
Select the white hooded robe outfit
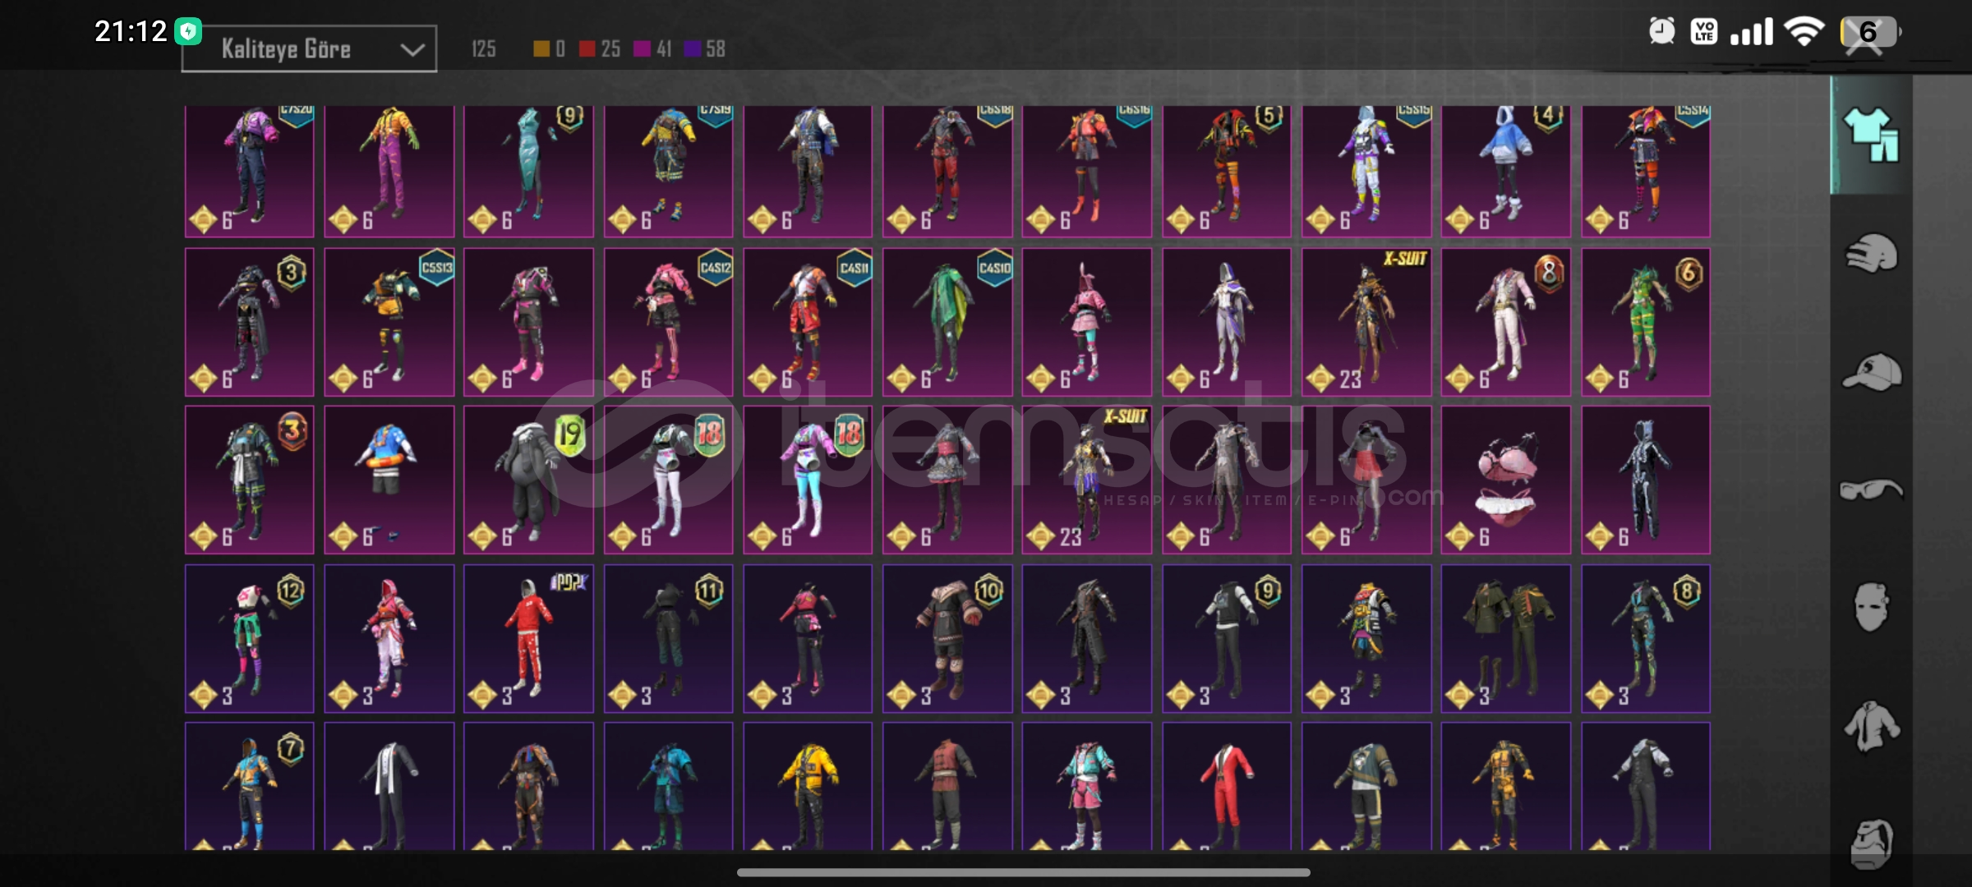coord(1226,322)
